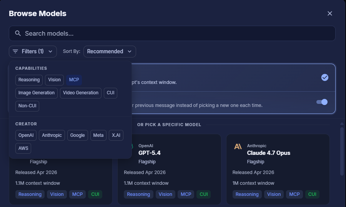Click the model list scrollbar
This screenshot has width=346, height=207.
click(342, 151)
